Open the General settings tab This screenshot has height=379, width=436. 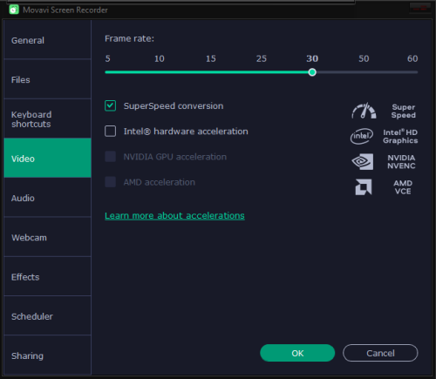point(48,40)
